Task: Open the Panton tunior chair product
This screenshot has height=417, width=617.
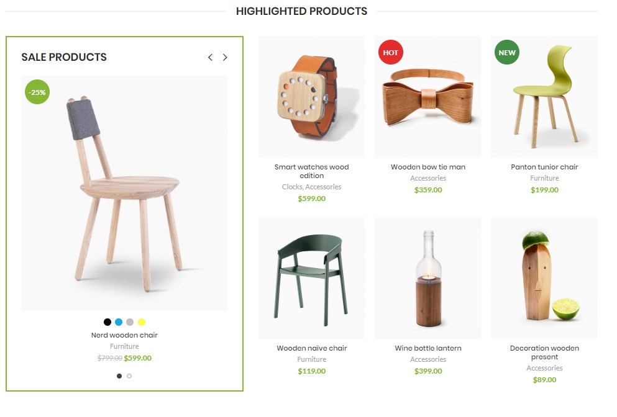Action: pos(544,166)
